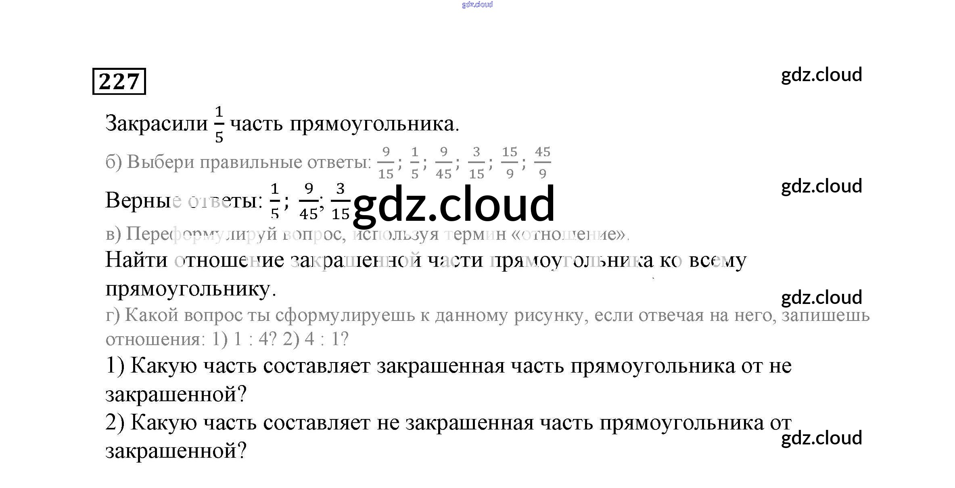Click the gray text Выбери правильные ответы
This screenshot has height=488, width=955.
pyautogui.click(x=248, y=162)
